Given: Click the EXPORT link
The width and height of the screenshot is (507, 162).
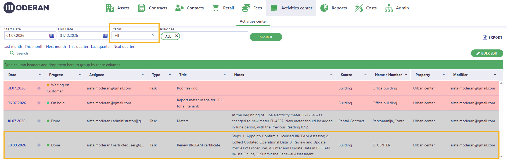Looking at the screenshot, I should (492, 38).
